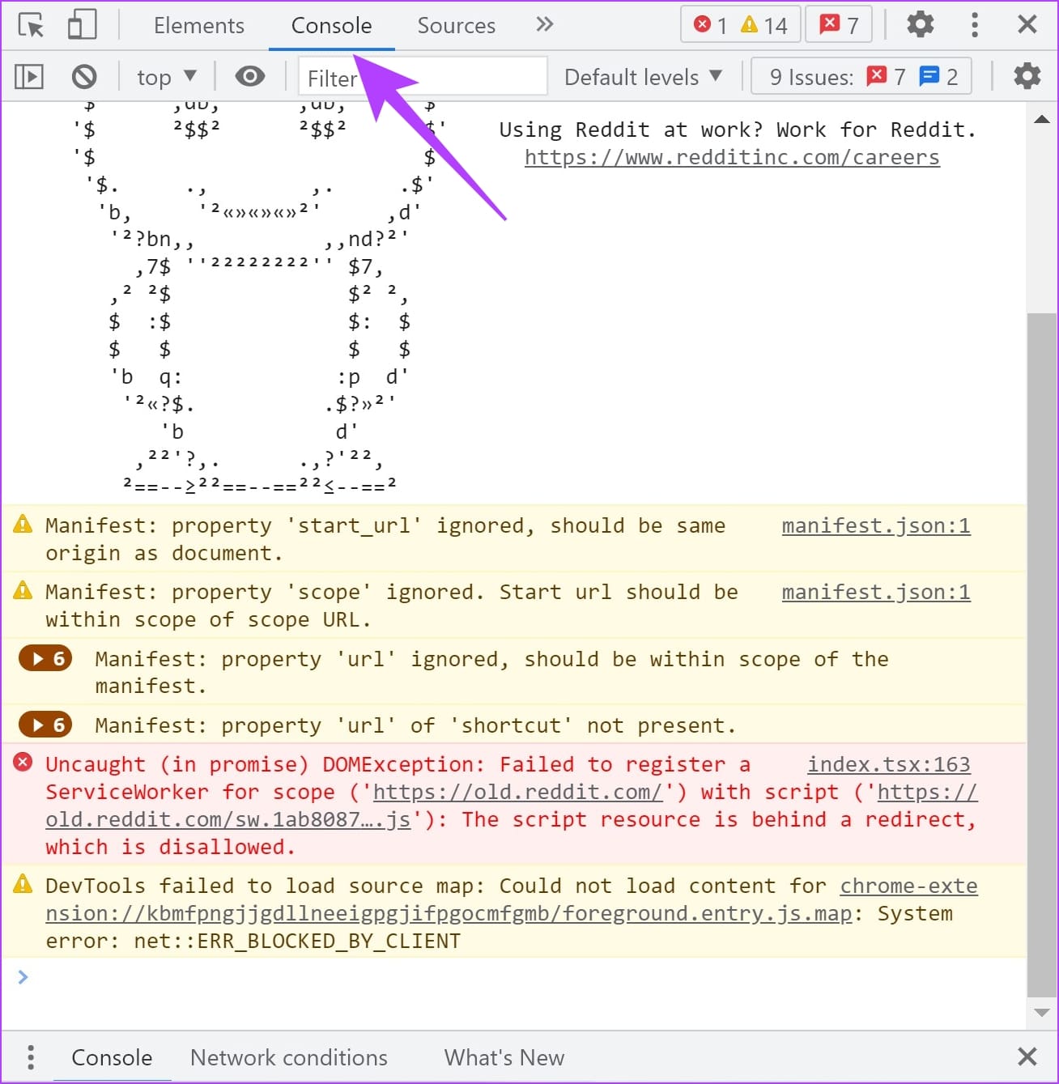The height and width of the screenshot is (1084, 1059).
Task: Click the scroll up arrow of console
Action: [x=1042, y=120]
